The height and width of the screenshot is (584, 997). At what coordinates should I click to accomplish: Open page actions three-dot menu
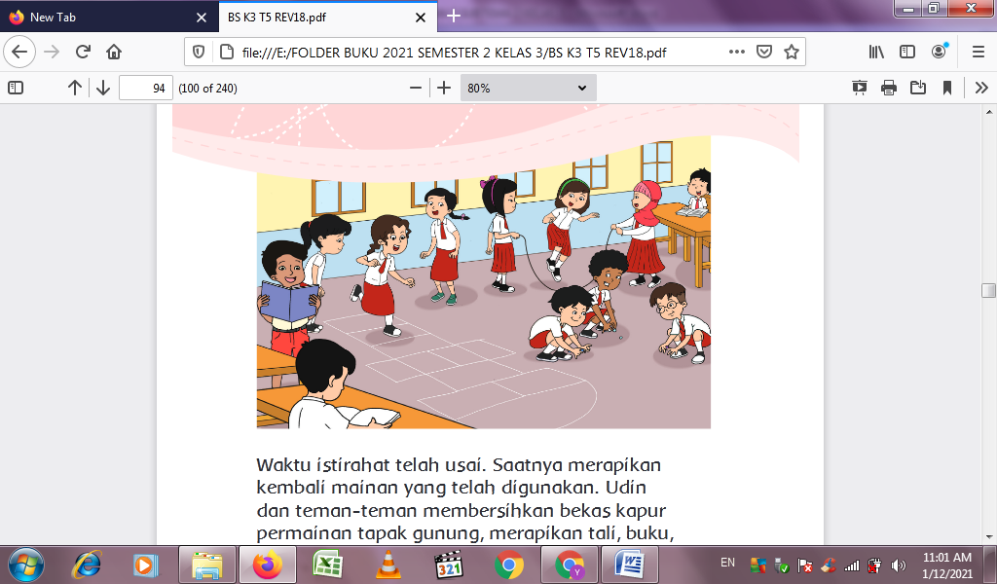(x=736, y=53)
